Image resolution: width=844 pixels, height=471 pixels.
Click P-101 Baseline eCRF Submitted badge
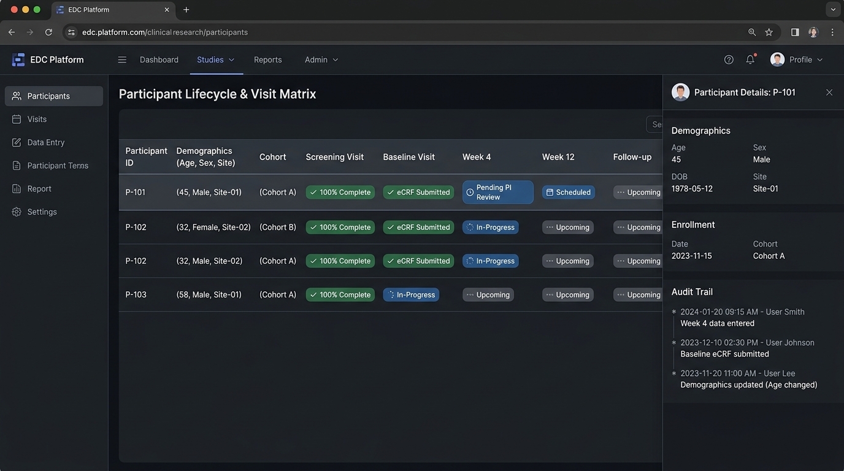418,192
